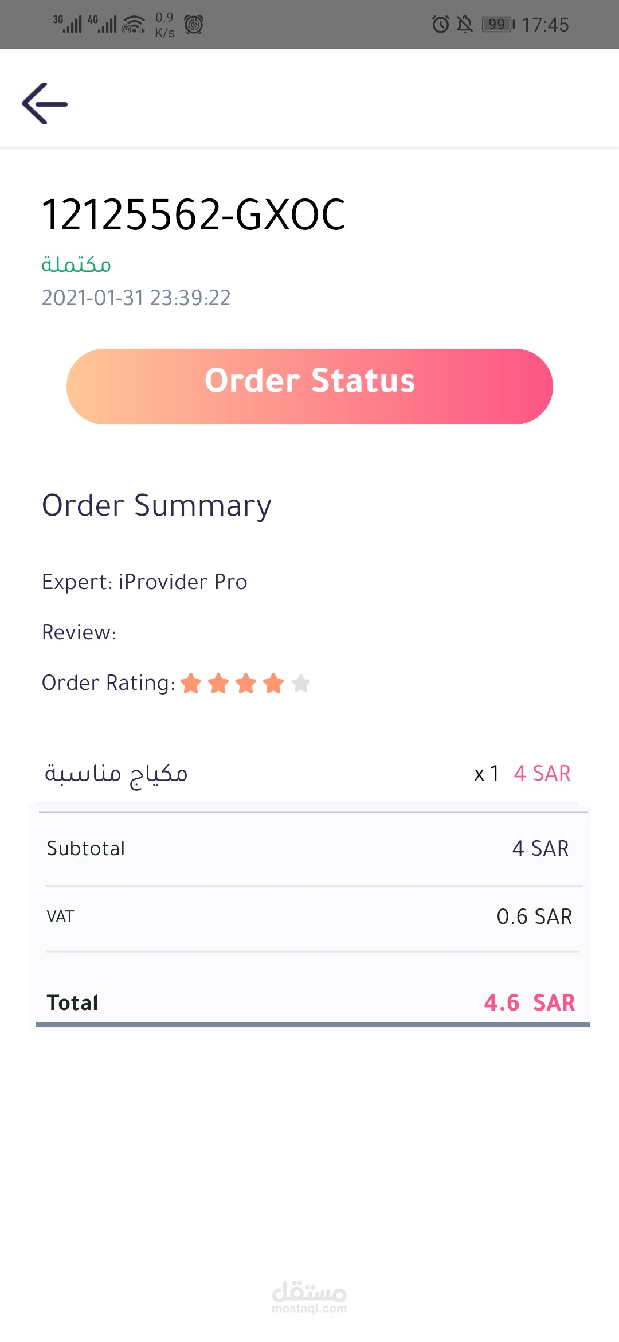Select the third rating star
This screenshot has height=1342, width=619.
pos(246,683)
